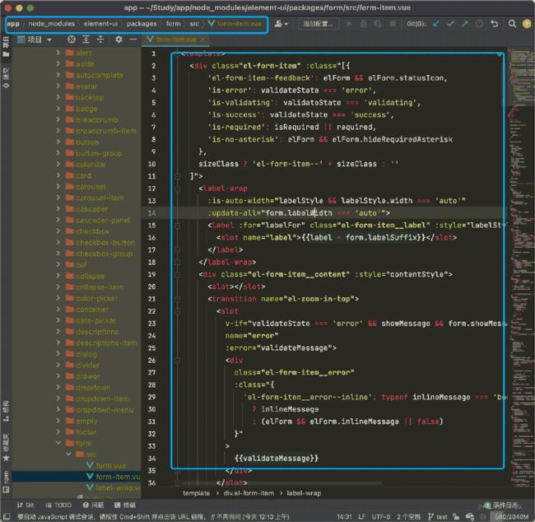Image resolution: width=535 pixels, height=522 pixels.
Task: Click the collapse all icon in project panel
Action: pos(100,40)
